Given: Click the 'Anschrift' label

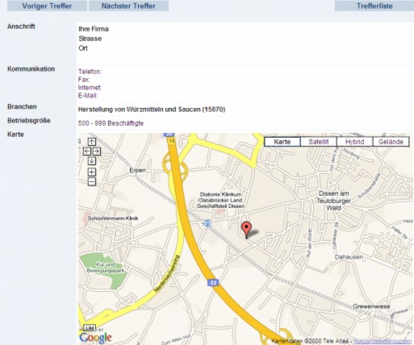Looking at the screenshot, I should (x=21, y=27).
